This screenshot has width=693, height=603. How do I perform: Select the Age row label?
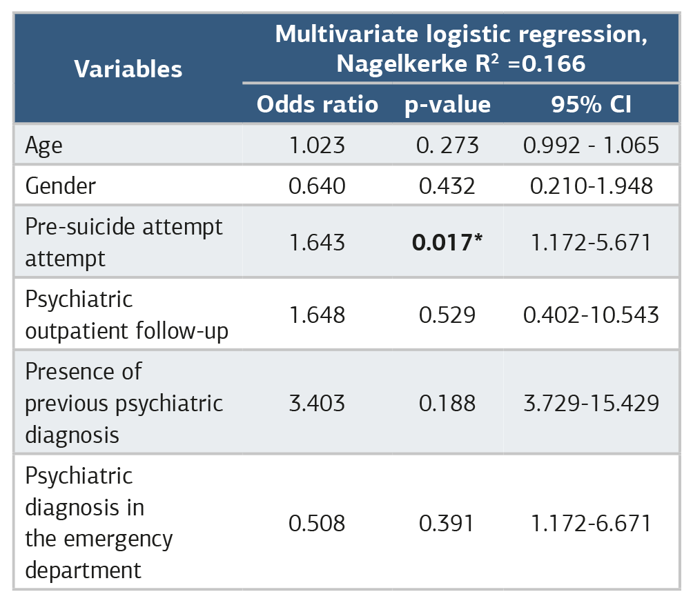pos(43,146)
